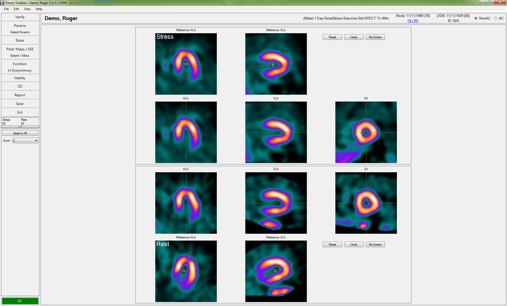
Task: Go to Polar Maps / SSS page
Action: pos(20,49)
